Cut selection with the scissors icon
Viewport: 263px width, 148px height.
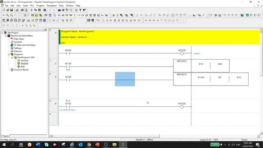32,10
